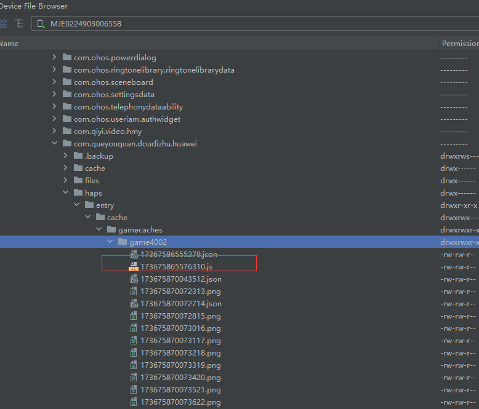Select the .backup folder icon
This screenshot has width=479, height=409.
click(x=78, y=156)
